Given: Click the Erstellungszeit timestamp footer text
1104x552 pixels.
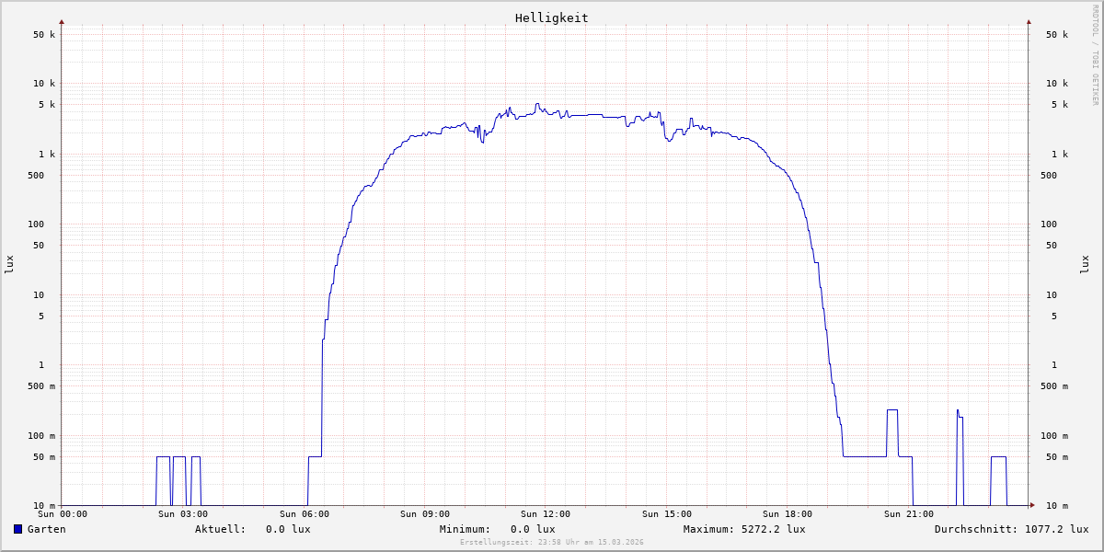Looking at the screenshot, I should coord(551,543).
